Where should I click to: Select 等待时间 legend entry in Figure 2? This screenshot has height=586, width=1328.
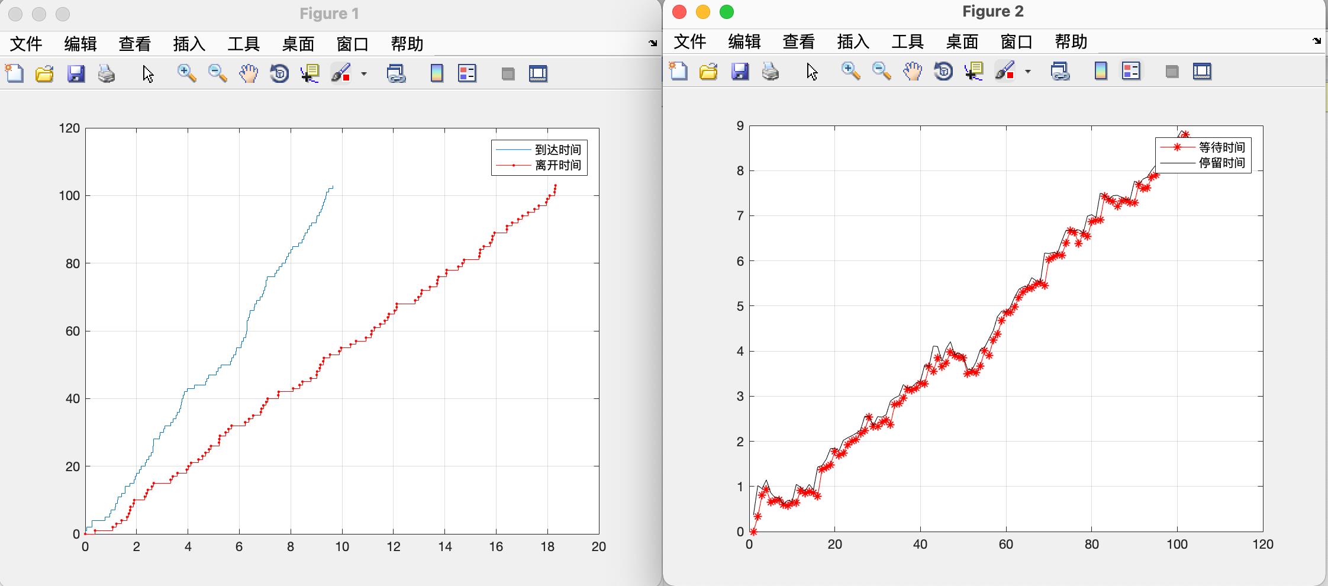point(1203,147)
